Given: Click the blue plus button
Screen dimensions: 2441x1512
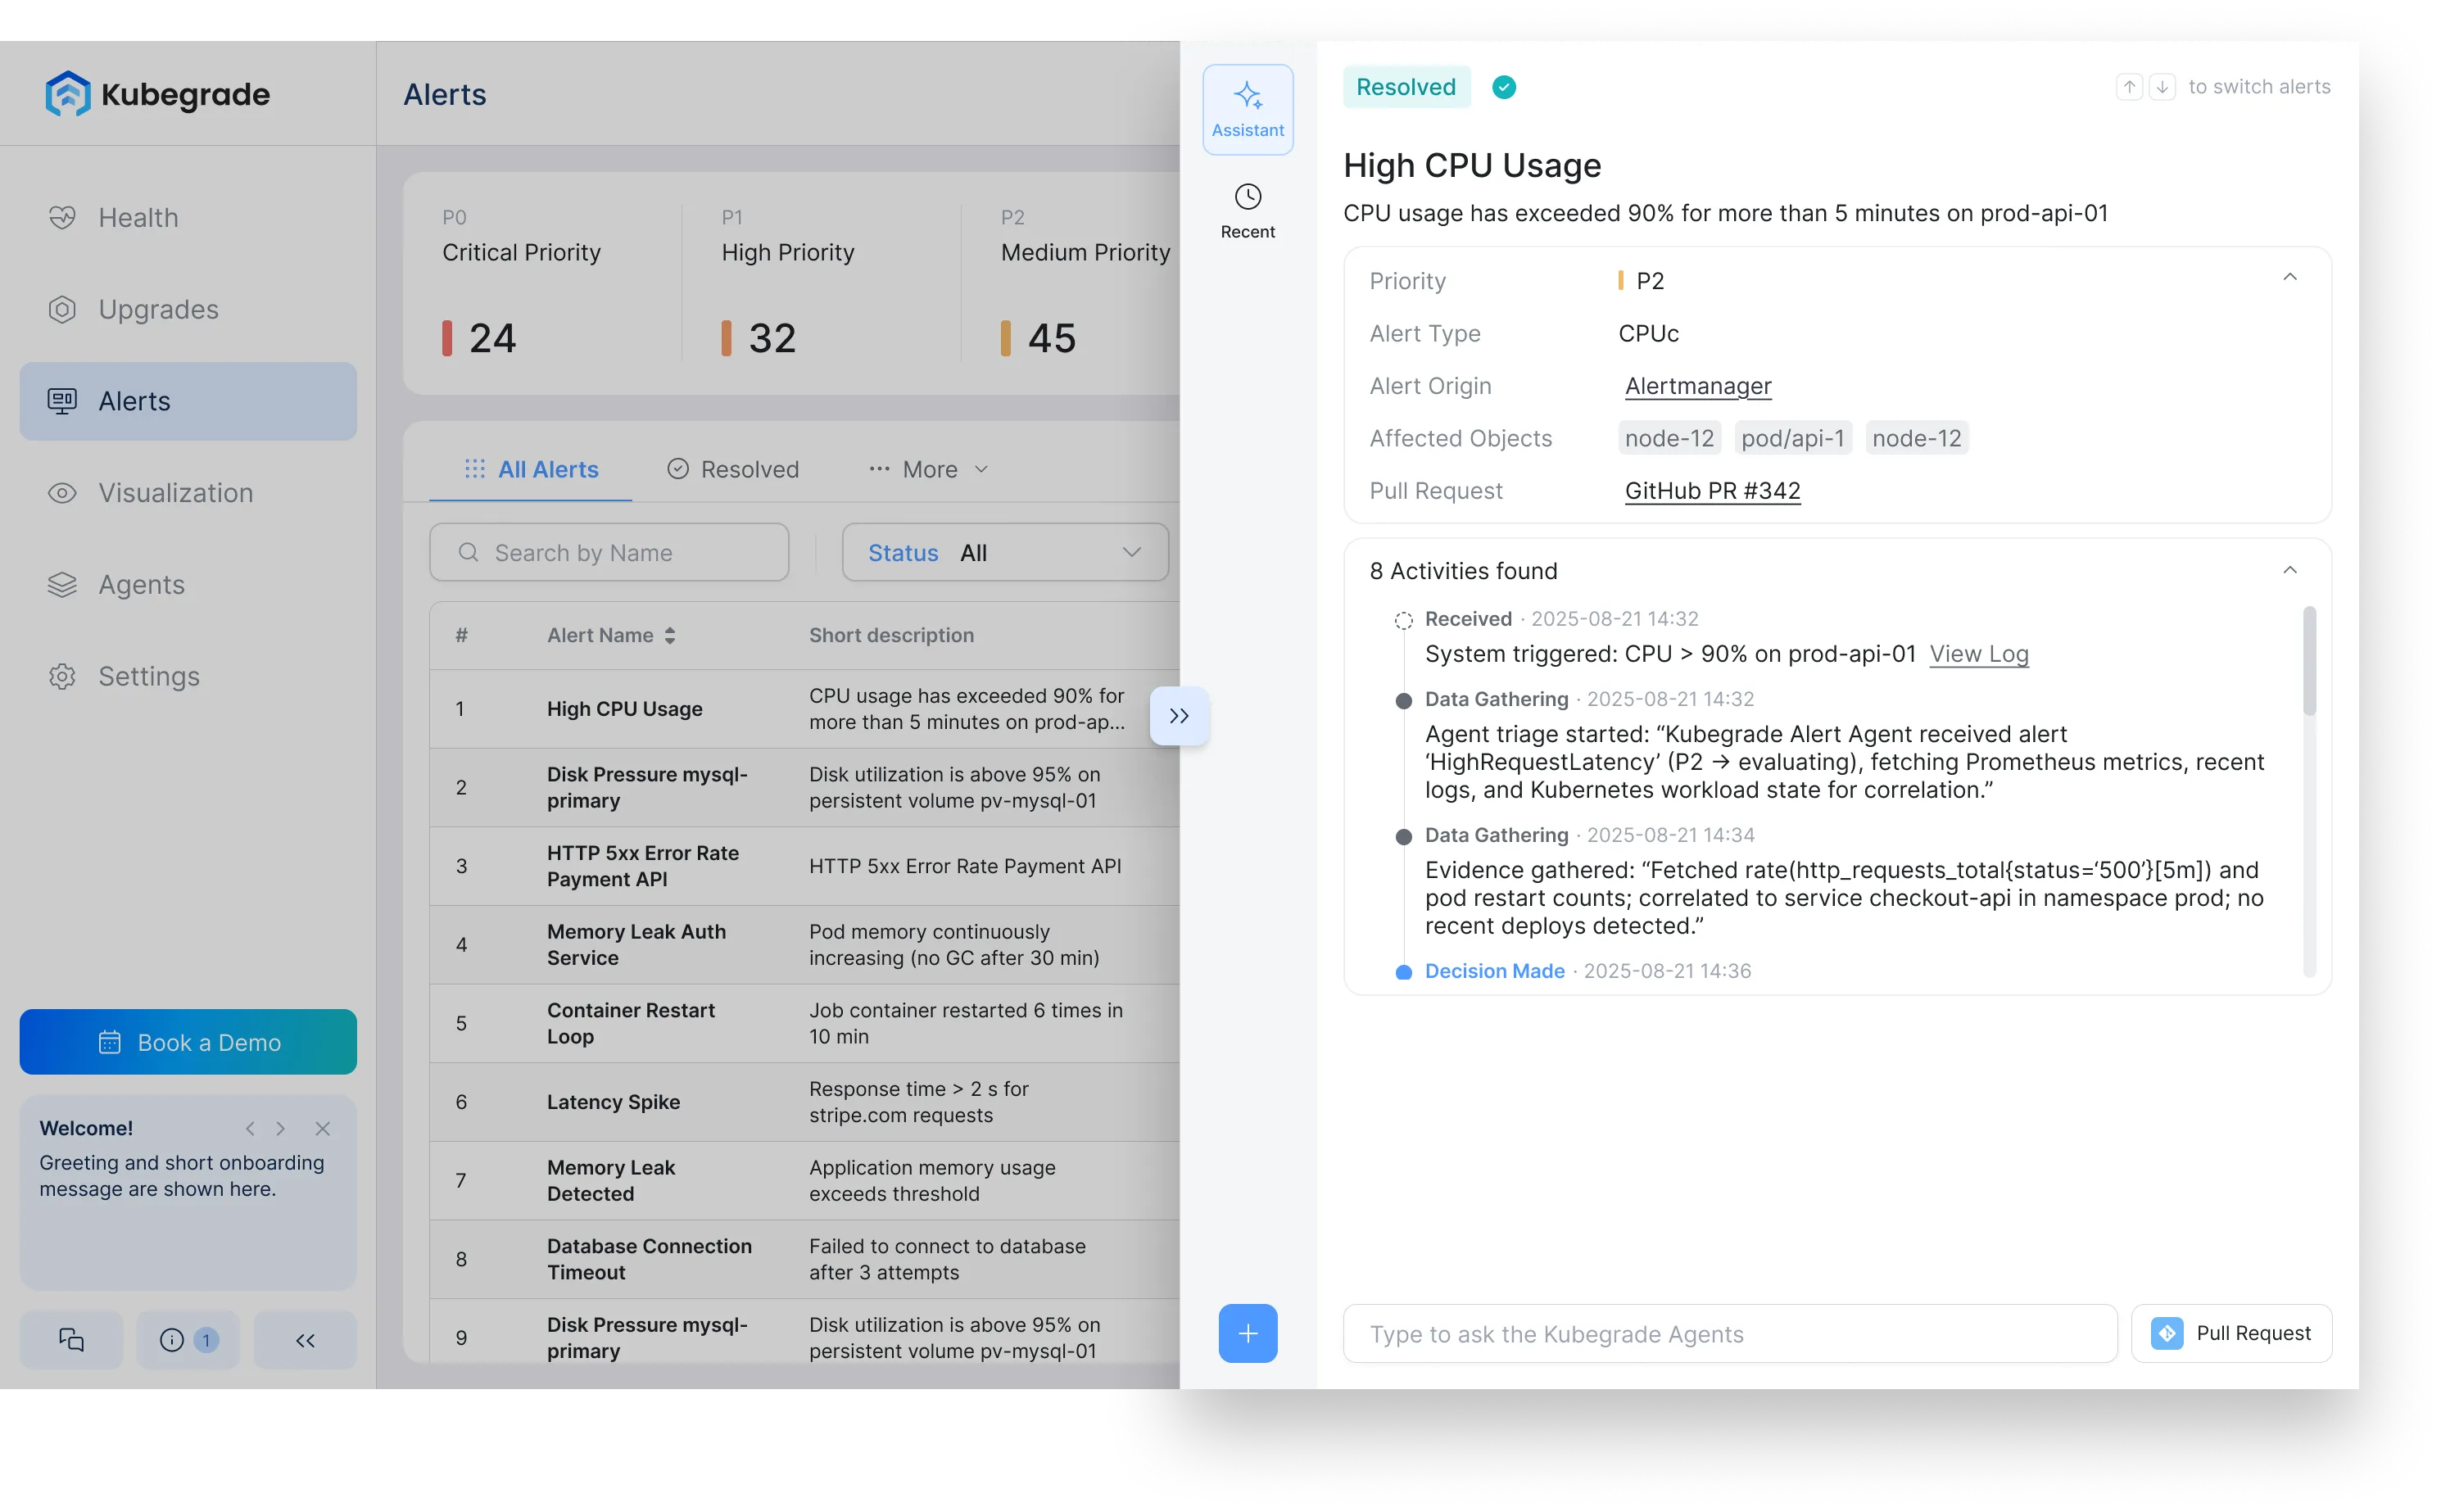Looking at the screenshot, I should (1247, 1333).
